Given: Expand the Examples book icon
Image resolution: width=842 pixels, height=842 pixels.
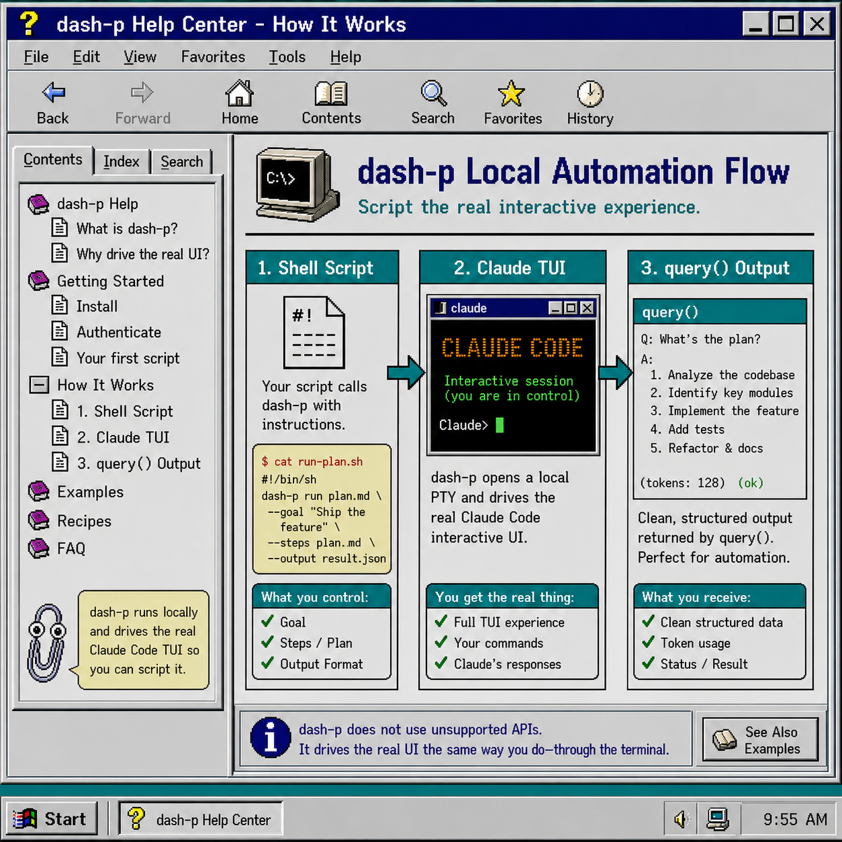Looking at the screenshot, I should point(39,492).
